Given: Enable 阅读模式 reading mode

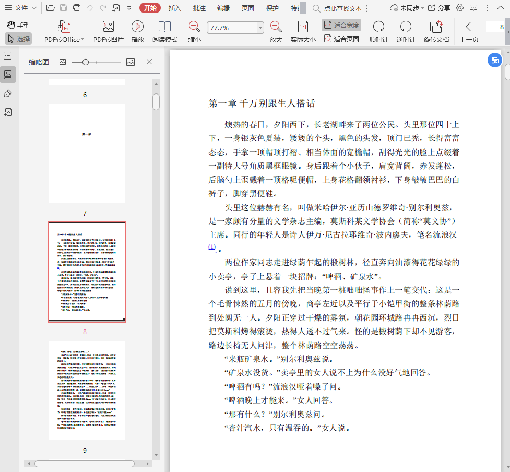Looking at the screenshot, I should [165, 31].
